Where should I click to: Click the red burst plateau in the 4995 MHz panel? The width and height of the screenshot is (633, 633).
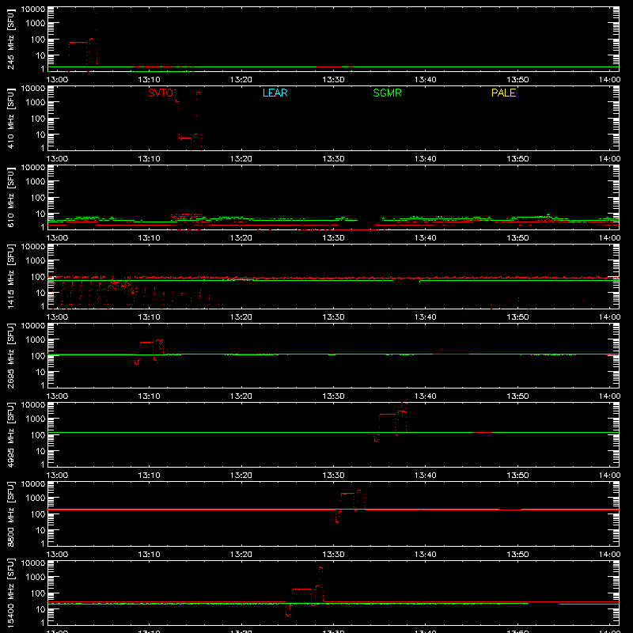click(x=388, y=414)
